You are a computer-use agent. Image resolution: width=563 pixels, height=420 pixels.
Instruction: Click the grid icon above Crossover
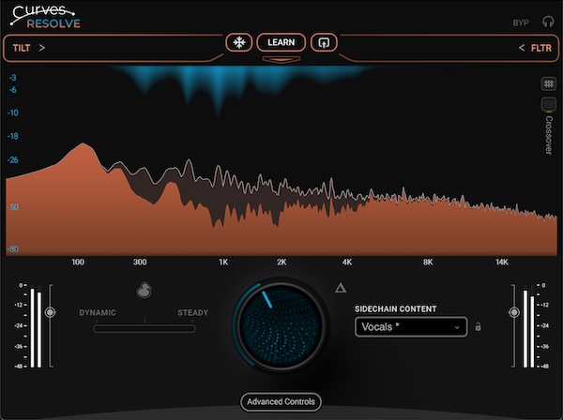click(x=549, y=83)
